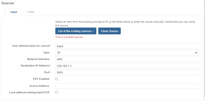Switch to the Input tab
Viewport: 205px width, 101px height.
(14, 12)
